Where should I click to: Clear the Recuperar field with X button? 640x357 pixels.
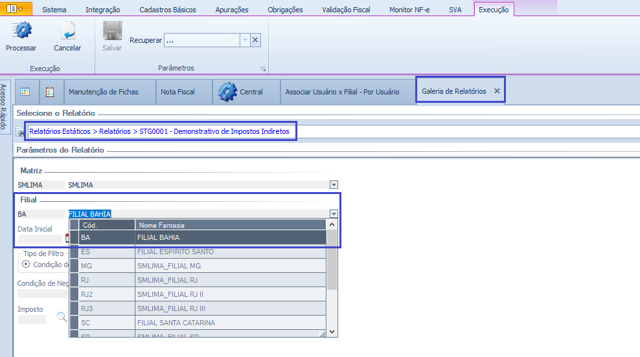pyautogui.click(x=255, y=40)
